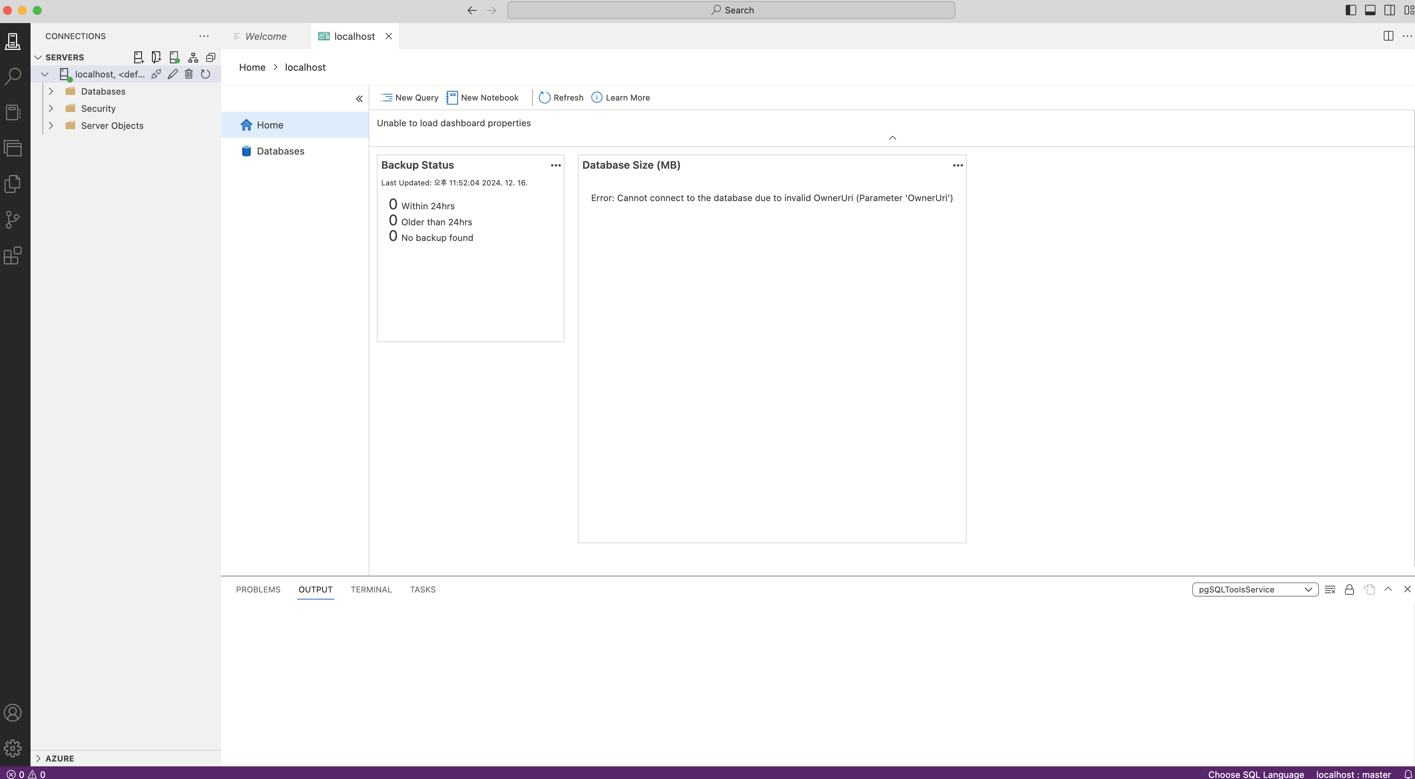Click edit connection pencil icon
This screenshot has width=1415, height=779.
[172, 74]
